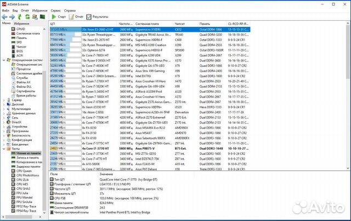Collapse the Операционная система tree node
This screenshot has height=221, width=351.
tap(4, 60)
